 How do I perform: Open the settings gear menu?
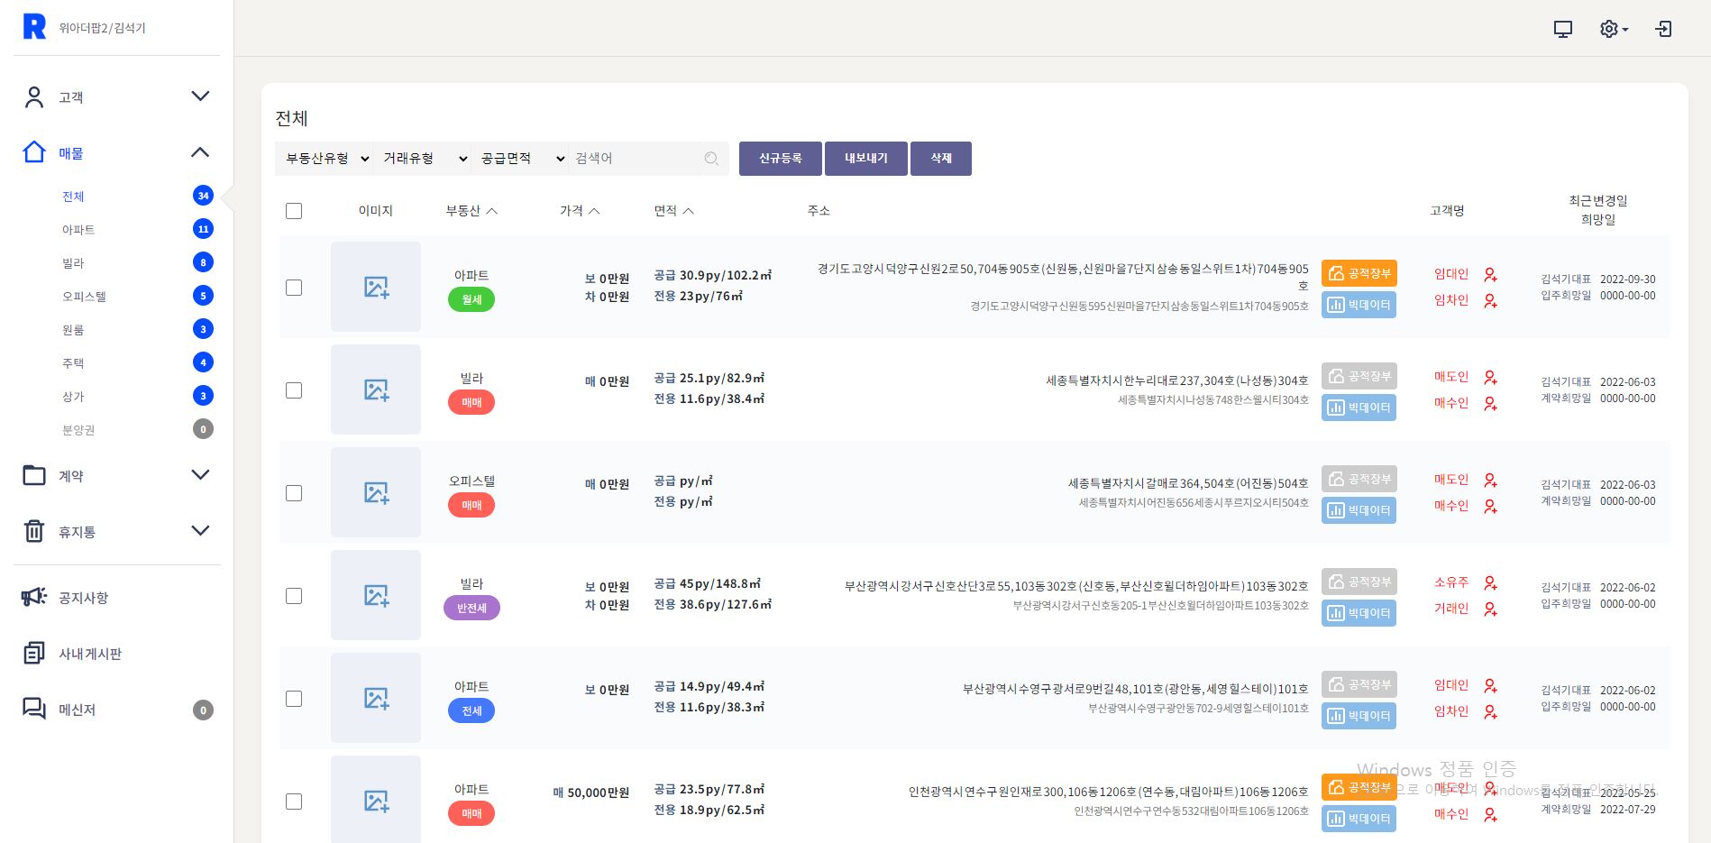[1612, 29]
